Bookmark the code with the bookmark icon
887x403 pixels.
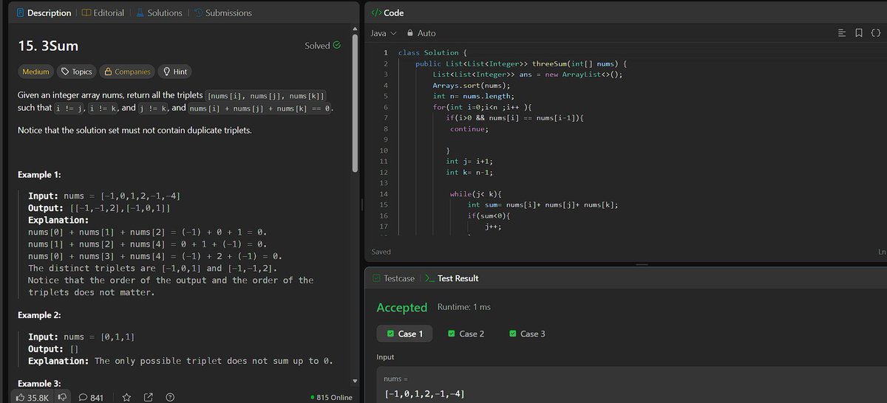click(858, 33)
